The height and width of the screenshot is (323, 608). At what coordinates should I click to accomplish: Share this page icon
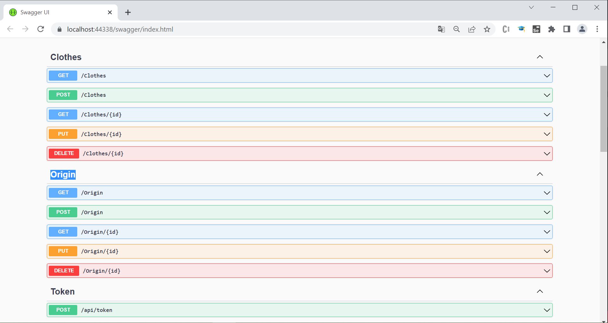coord(472,29)
